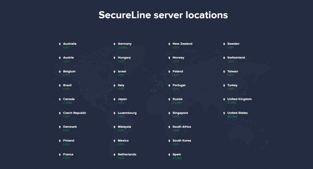Screen dimensions: 313x169
Task: Click the "2 CITIES" label under Russia
Action: pyautogui.click(x=177, y=103)
